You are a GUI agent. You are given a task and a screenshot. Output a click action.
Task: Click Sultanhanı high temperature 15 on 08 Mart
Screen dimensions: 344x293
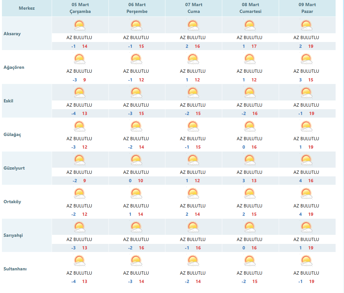(255, 281)
